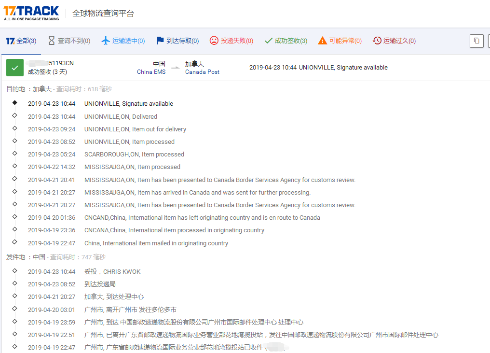The height and width of the screenshot is (353, 490).
Task: Select the flag 到达待取 filter icon
Action: tap(160, 41)
